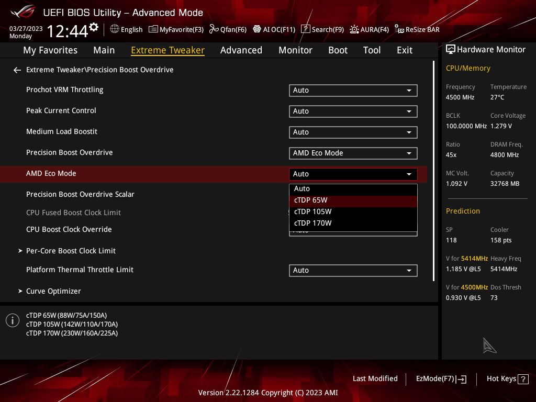Choose cTDP 105W option
536x402 pixels.
353,212
